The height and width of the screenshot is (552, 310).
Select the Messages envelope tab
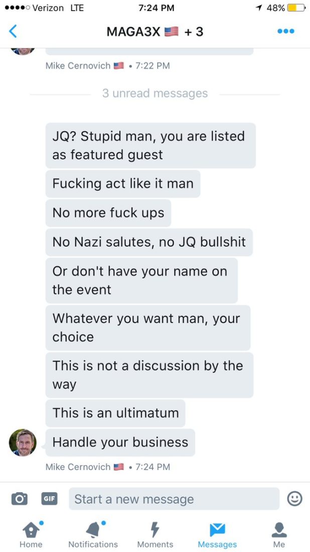pyautogui.click(x=217, y=534)
